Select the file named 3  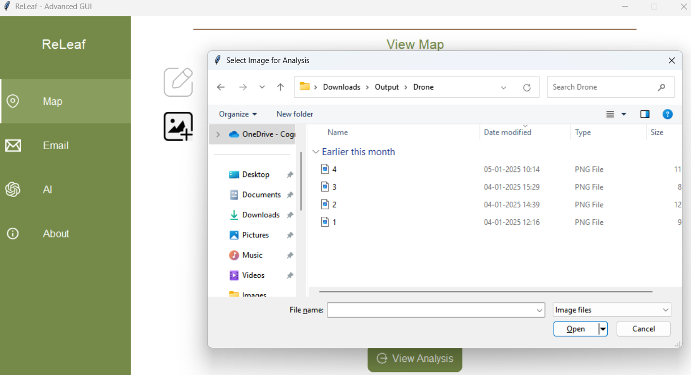(334, 187)
